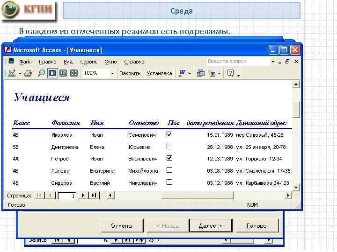Image resolution: width=337 pixels, height=252 pixels.
Task: Click the Введите вопрос help field
Action: coord(238,62)
